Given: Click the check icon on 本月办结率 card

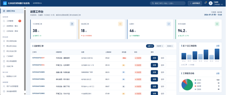Looking at the screenshot, I should [217, 24].
